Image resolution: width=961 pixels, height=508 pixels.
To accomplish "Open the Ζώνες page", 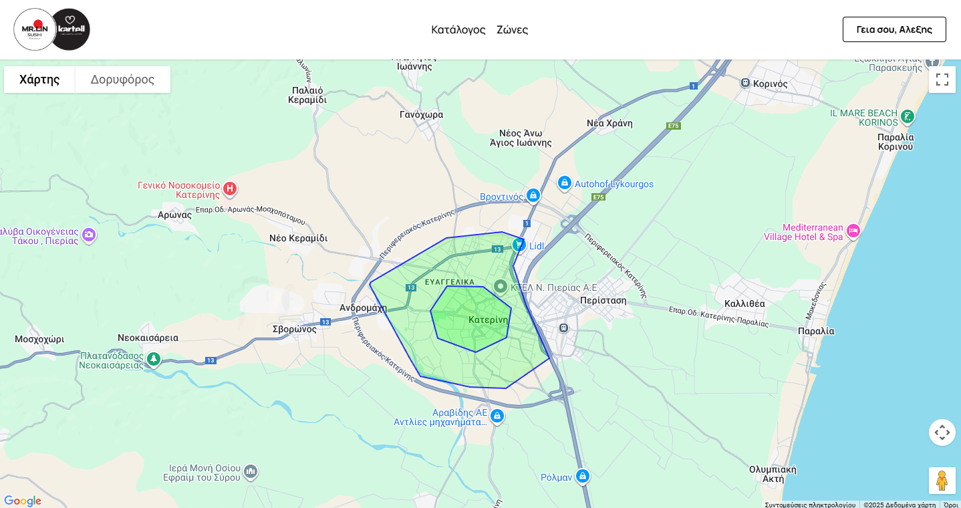I will pyautogui.click(x=512, y=29).
